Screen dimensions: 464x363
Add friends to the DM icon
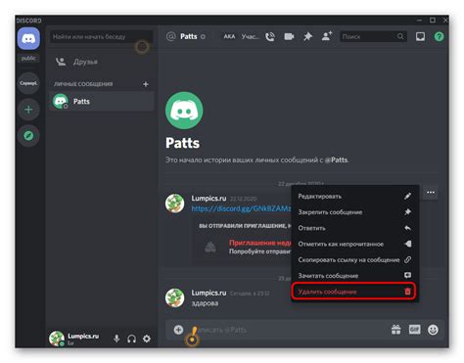327,36
